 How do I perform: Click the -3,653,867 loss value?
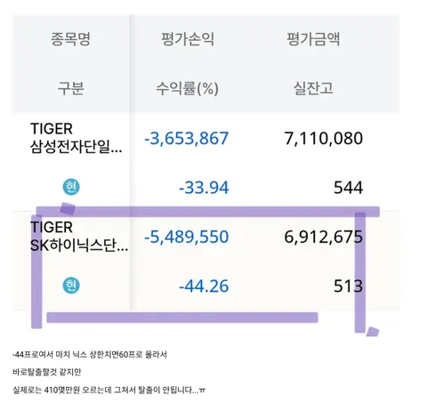tap(187, 139)
